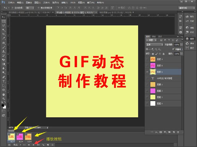
Task: Select the Lasso tool
Action: coord(3,26)
